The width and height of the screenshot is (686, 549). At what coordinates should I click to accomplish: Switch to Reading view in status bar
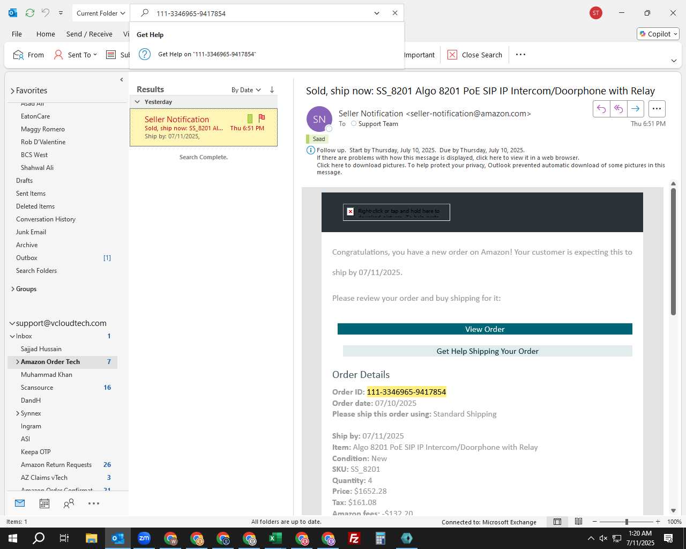[x=579, y=522]
